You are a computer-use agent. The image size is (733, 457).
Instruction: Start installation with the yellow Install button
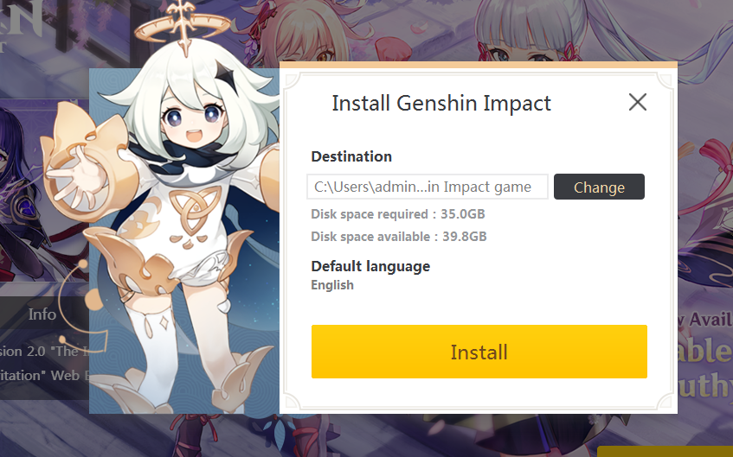pyautogui.click(x=479, y=352)
